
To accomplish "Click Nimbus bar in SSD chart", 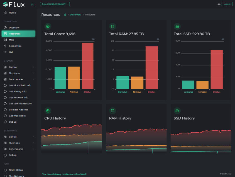I will (202, 85).
